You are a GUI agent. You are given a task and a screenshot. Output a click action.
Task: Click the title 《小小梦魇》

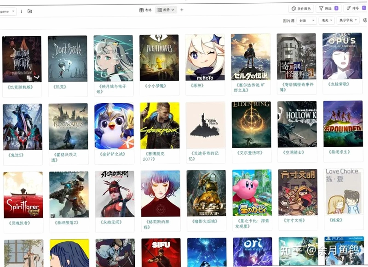155,86
